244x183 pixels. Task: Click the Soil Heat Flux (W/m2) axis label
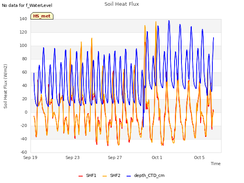[5, 86]
